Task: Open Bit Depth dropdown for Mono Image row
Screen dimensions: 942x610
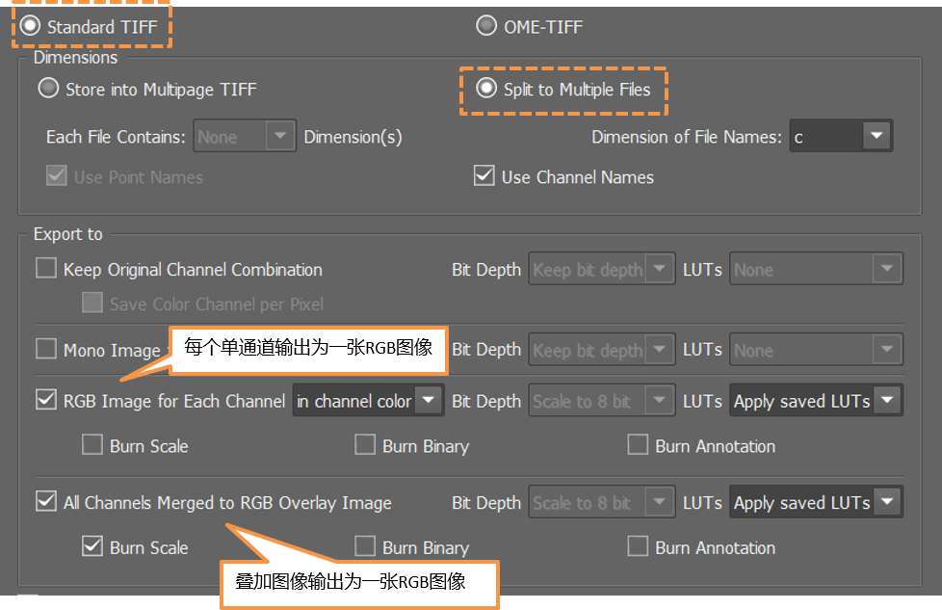Action: click(602, 349)
